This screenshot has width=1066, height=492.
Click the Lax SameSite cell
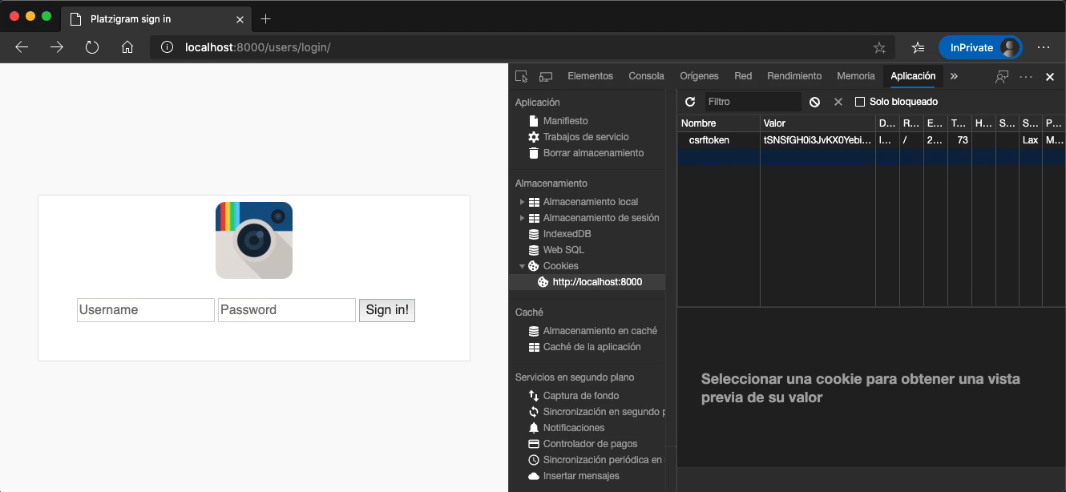click(1031, 140)
